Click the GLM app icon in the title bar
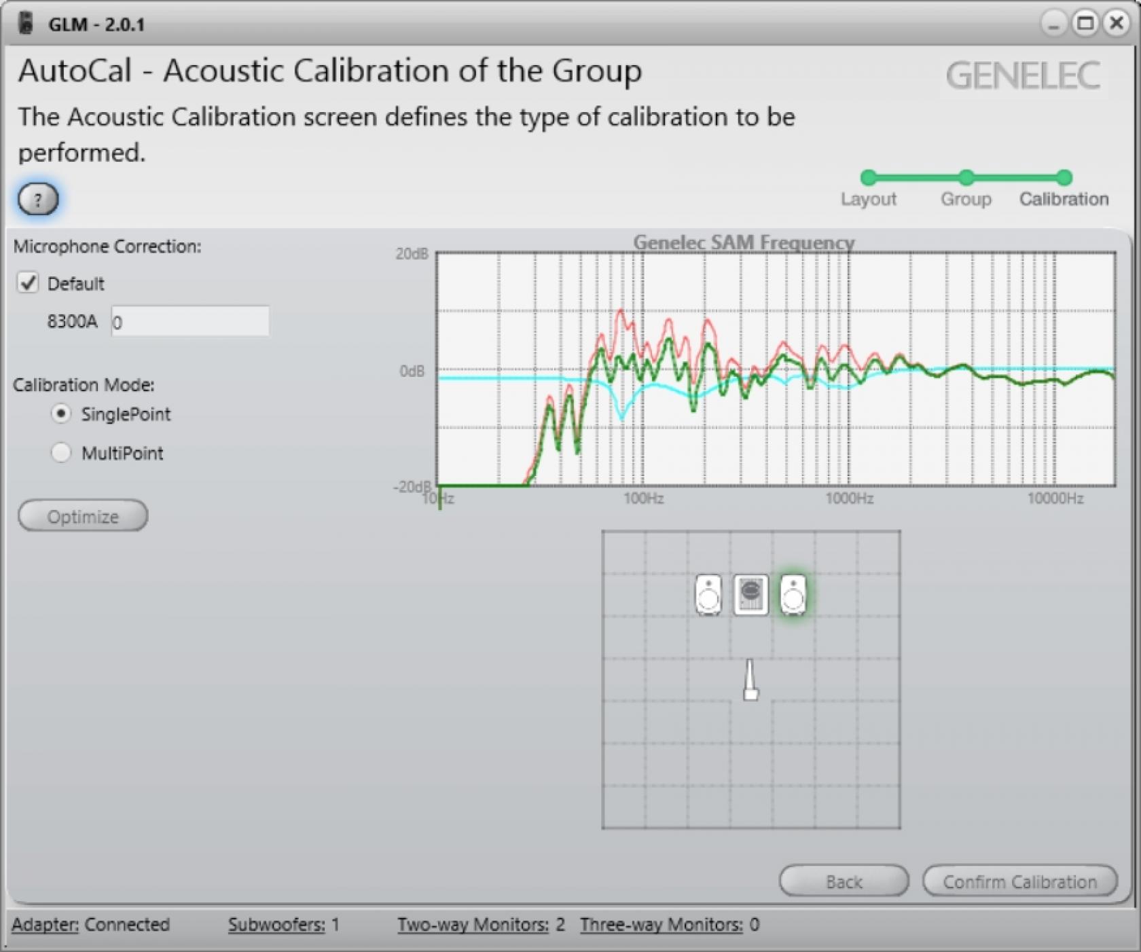Screen dimensions: 1141x952 coord(26,24)
